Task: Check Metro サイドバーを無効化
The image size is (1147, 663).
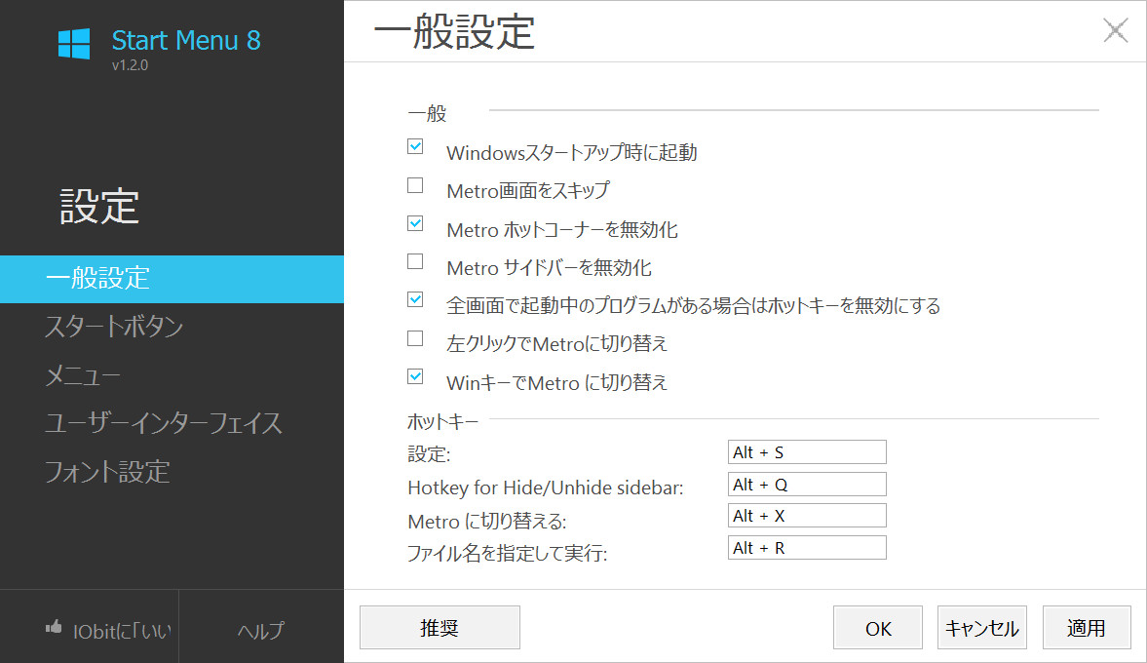Action: (415, 261)
